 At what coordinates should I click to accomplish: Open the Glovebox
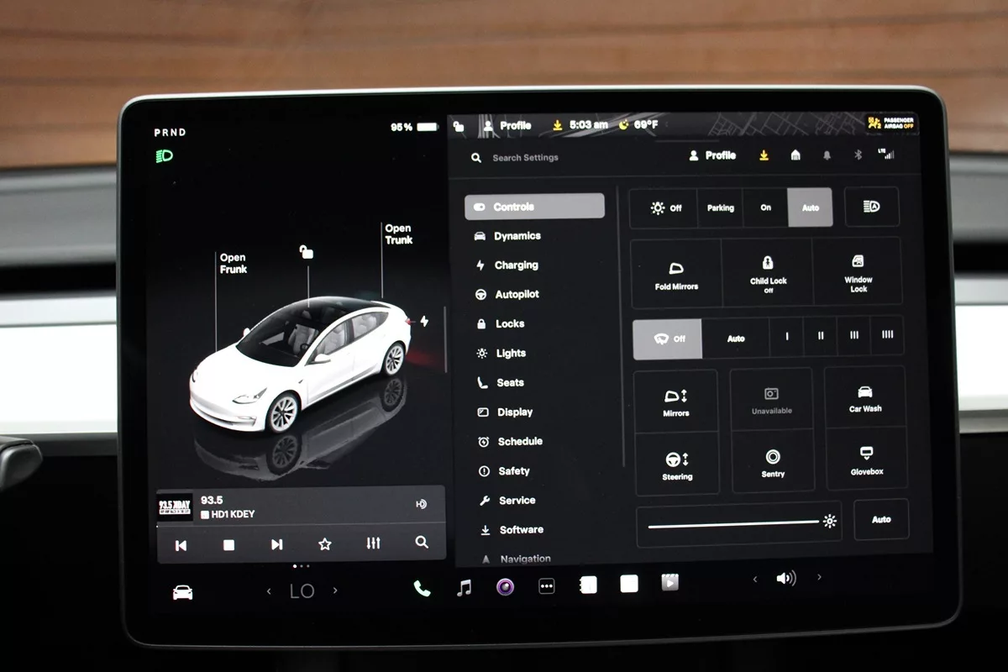866,459
